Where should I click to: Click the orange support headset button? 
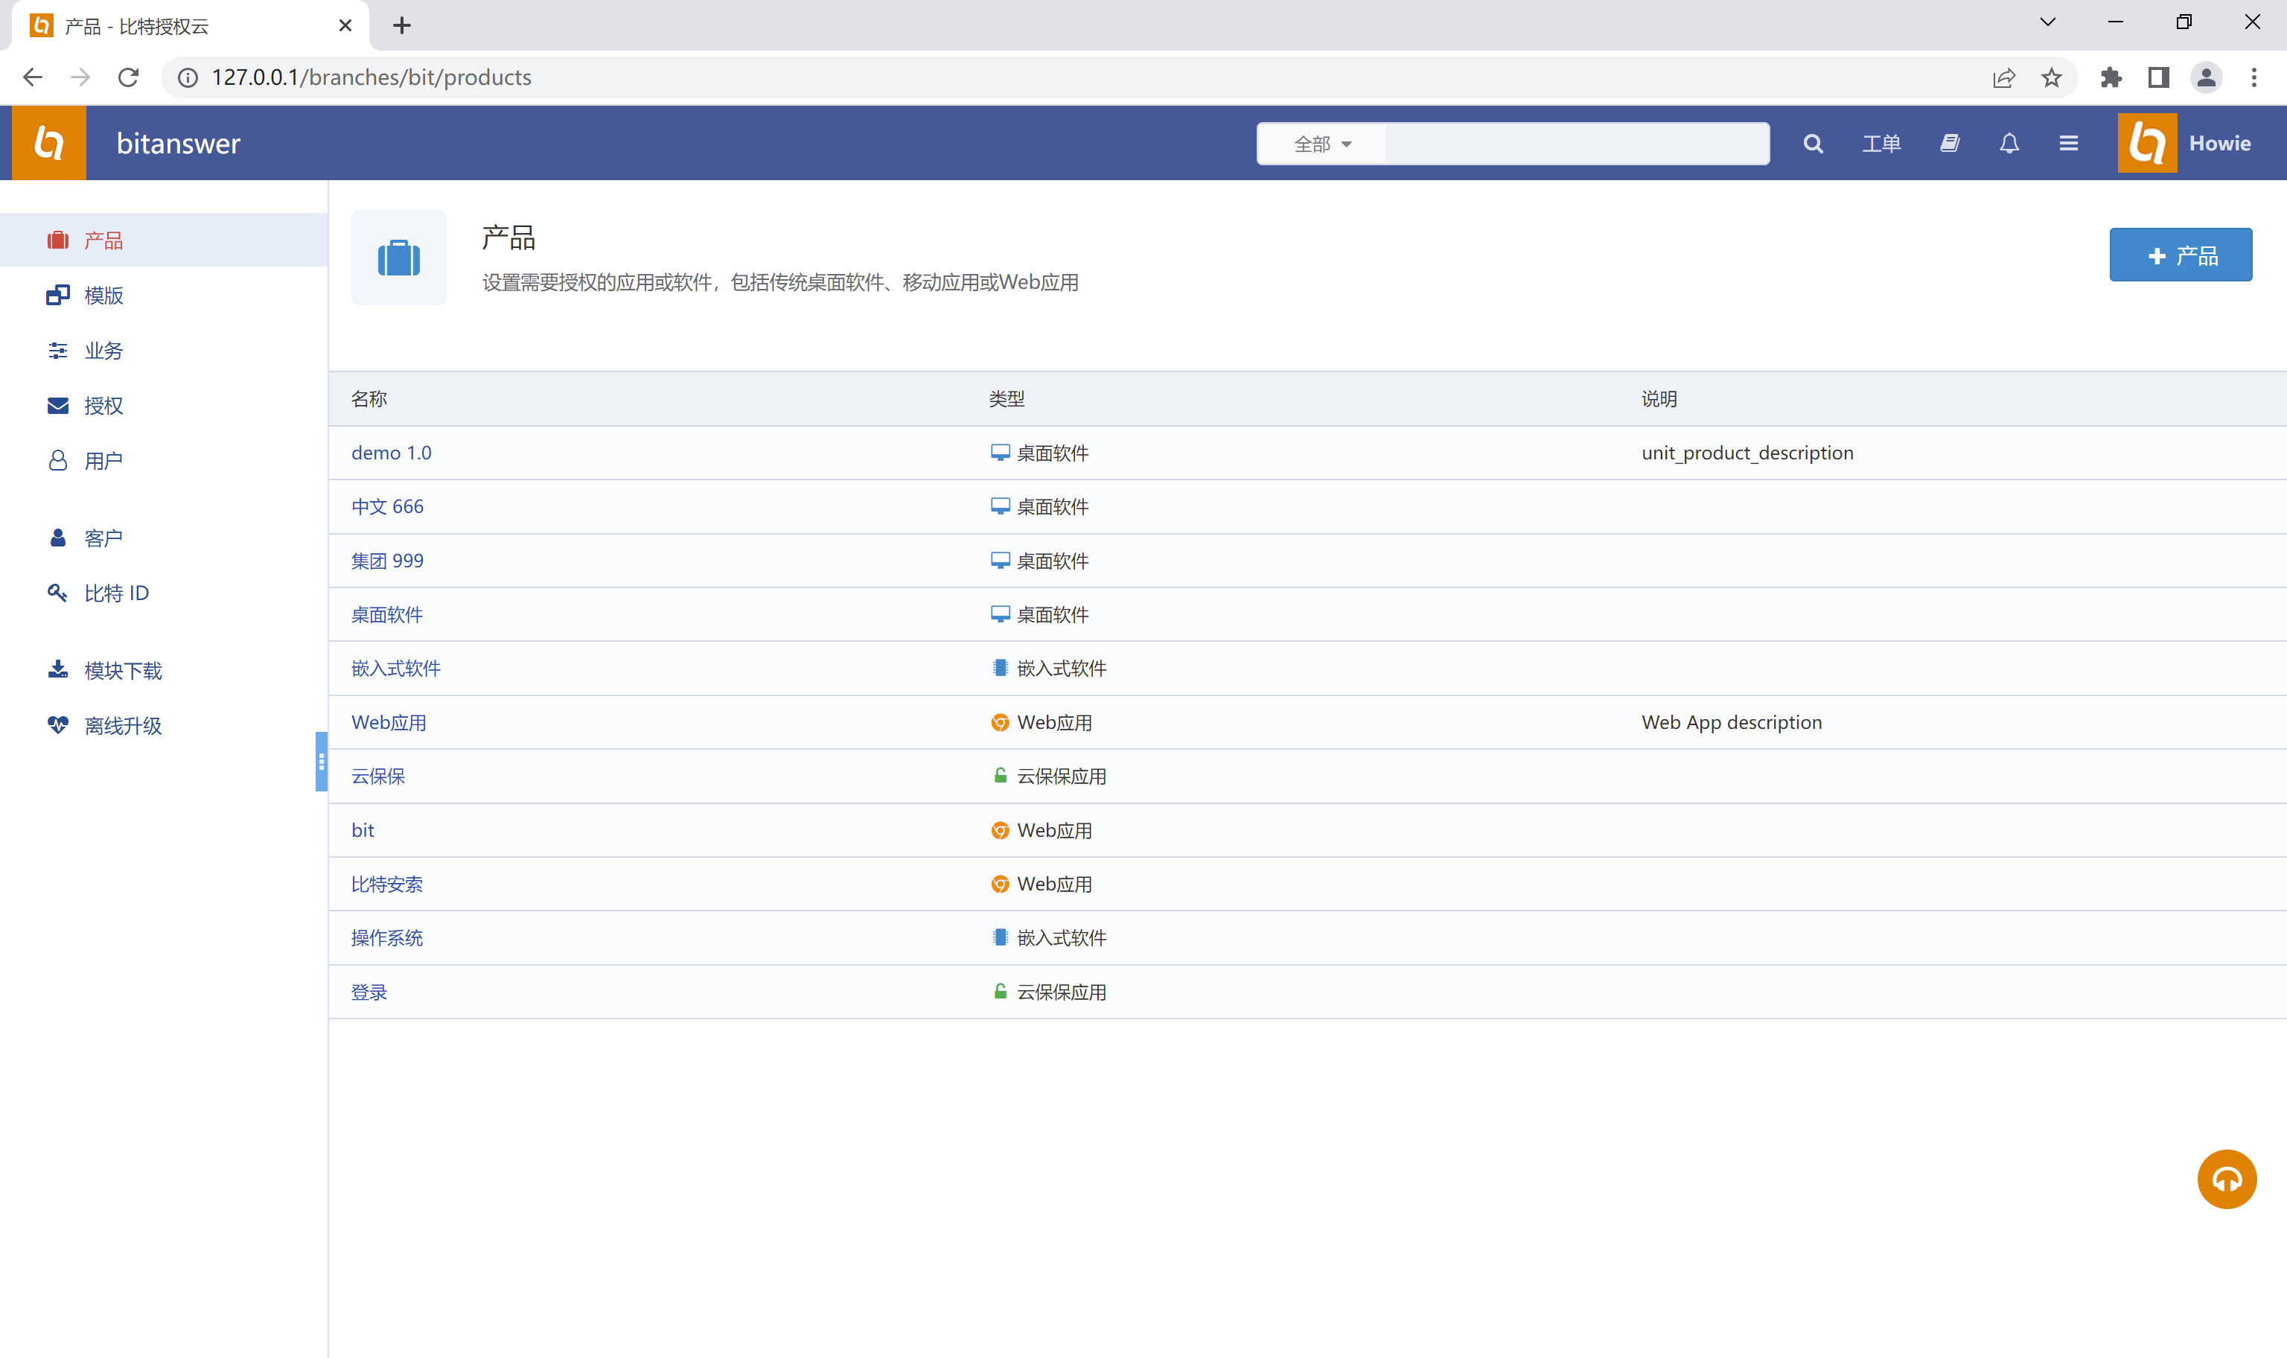point(2226,1179)
